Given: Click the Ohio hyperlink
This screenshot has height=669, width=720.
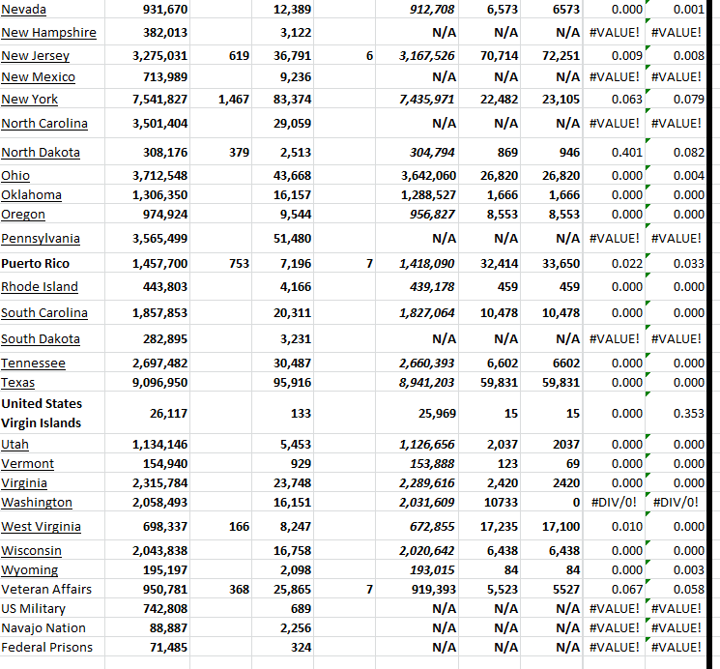Looking at the screenshot, I should click(15, 175).
